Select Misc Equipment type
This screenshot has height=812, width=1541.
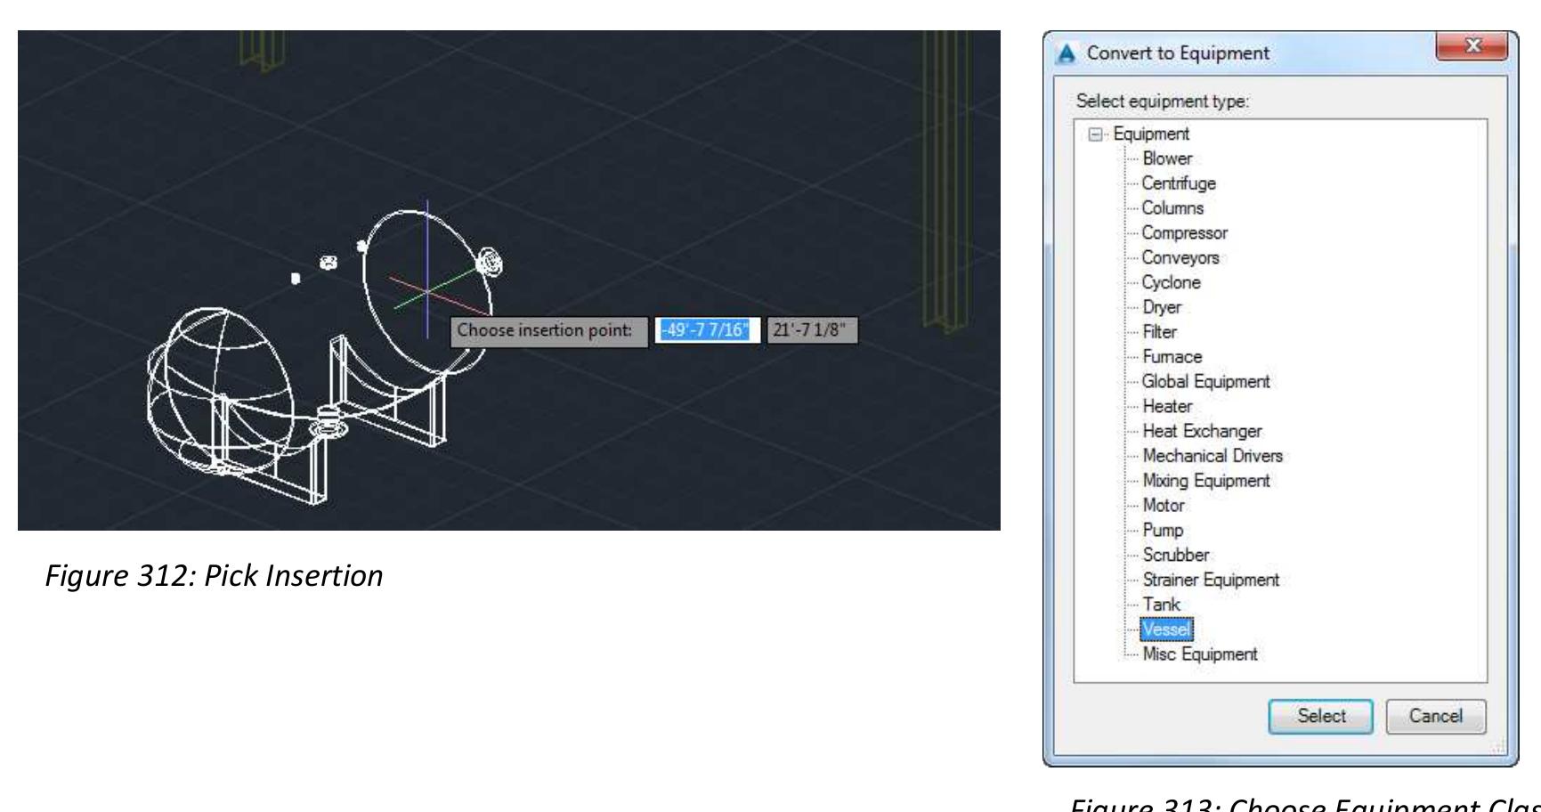[x=1200, y=654]
